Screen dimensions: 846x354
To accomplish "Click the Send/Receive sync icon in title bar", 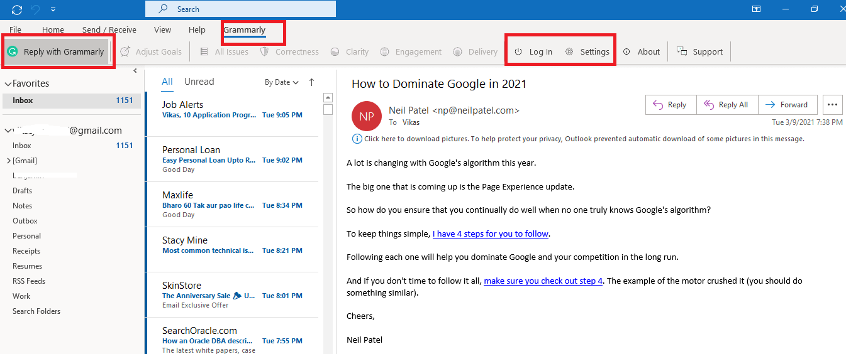I will [x=17, y=9].
